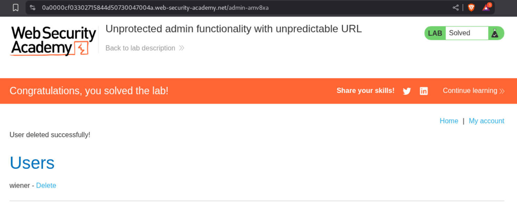Image resolution: width=517 pixels, height=206 pixels.
Task: Share on LinkedIn via the icon
Action: coord(424,91)
